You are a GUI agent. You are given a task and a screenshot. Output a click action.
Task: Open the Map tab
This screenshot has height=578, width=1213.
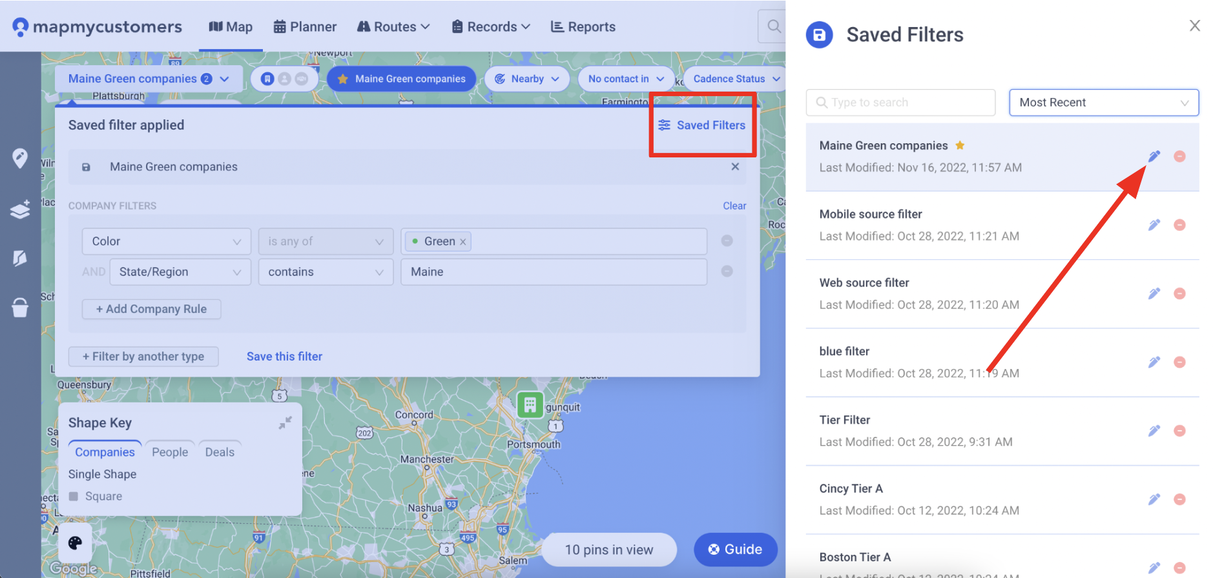[231, 26]
